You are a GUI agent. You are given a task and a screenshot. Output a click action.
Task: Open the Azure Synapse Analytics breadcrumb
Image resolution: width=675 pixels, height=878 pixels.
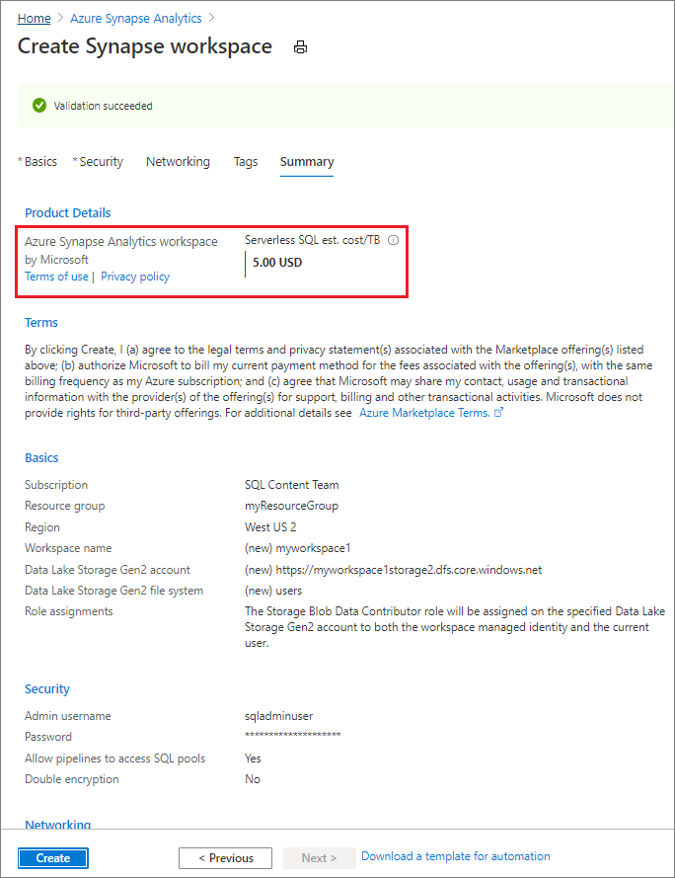coord(136,19)
